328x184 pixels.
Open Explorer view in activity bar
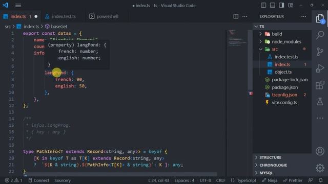click(320, 18)
